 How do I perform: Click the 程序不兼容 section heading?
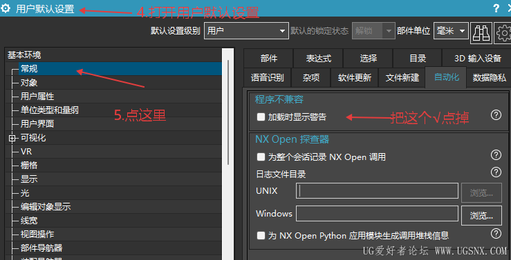tap(279, 99)
